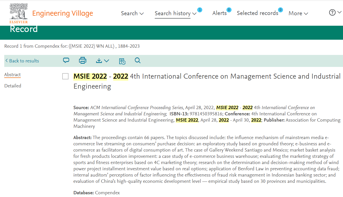Expand the More menu

click(x=298, y=13)
